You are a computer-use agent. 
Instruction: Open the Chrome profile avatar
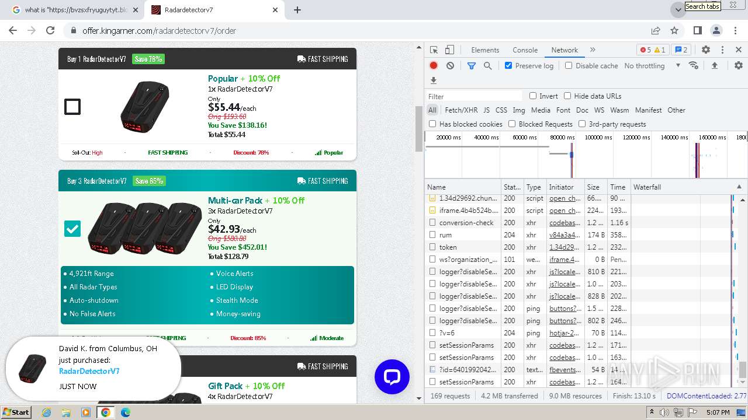[x=716, y=30]
